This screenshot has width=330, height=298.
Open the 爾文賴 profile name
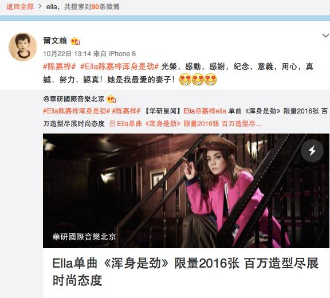pos(55,41)
